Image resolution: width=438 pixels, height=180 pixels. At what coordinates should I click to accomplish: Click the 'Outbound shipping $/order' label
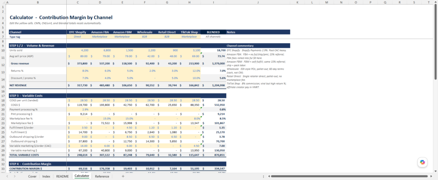pos(27,136)
